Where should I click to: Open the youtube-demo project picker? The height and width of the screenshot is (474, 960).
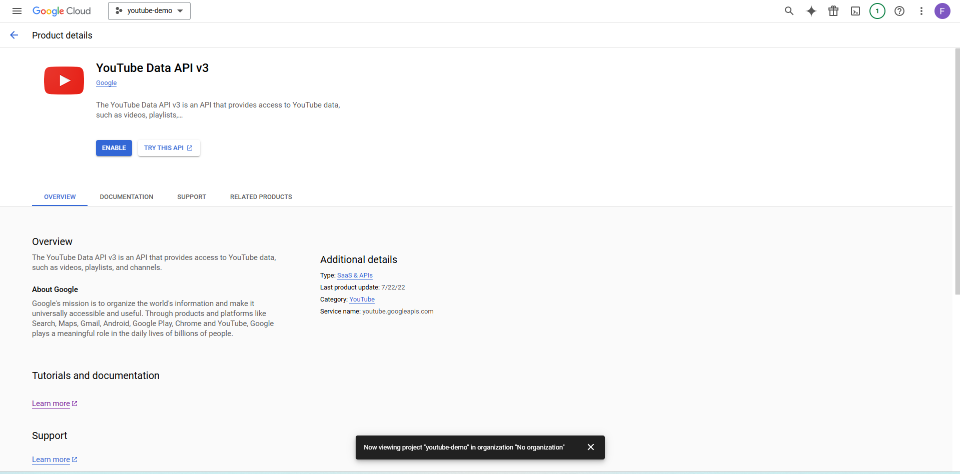(x=149, y=10)
